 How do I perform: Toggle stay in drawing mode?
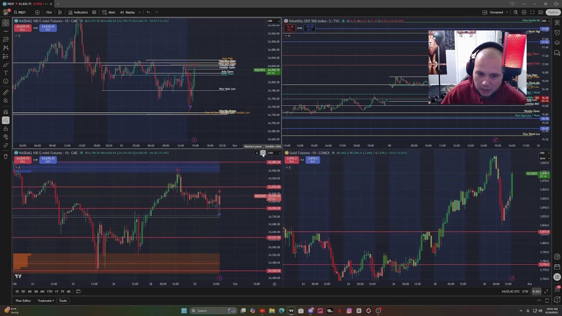(x=5, y=120)
